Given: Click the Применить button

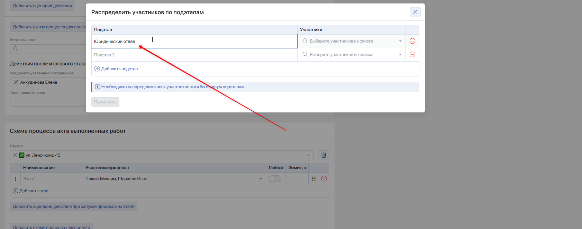Looking at the screenshot, I should (x=106, y=102).
